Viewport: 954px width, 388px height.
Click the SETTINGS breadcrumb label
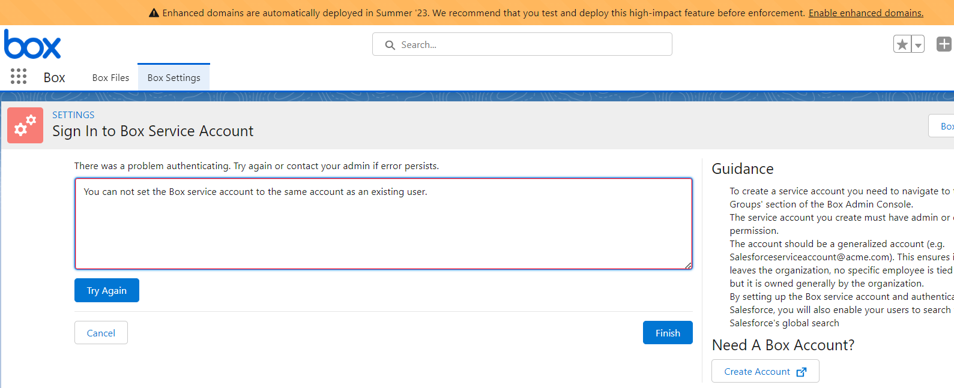(73, 115)
